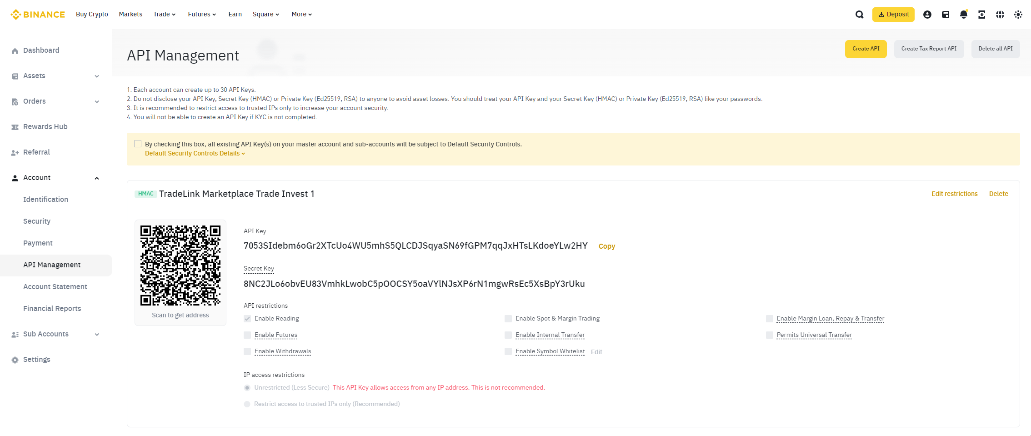Click the Rewards Hub ticket icon
This screenshot has width=1031, height=436.
click(15, 127)
